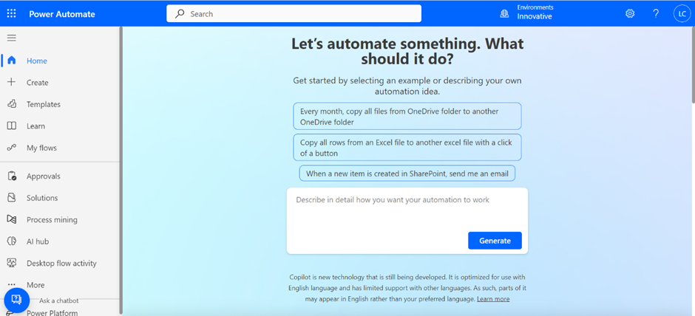695x316 pixels.
Task: Click the Help question mark icon
Action: point(655,13)
